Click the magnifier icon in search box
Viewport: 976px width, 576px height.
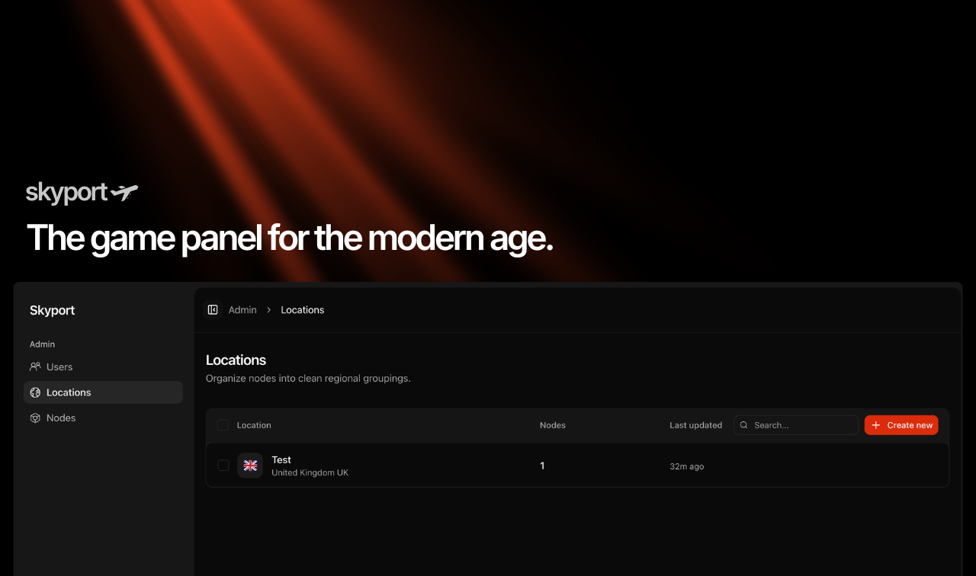coord(744,425)
